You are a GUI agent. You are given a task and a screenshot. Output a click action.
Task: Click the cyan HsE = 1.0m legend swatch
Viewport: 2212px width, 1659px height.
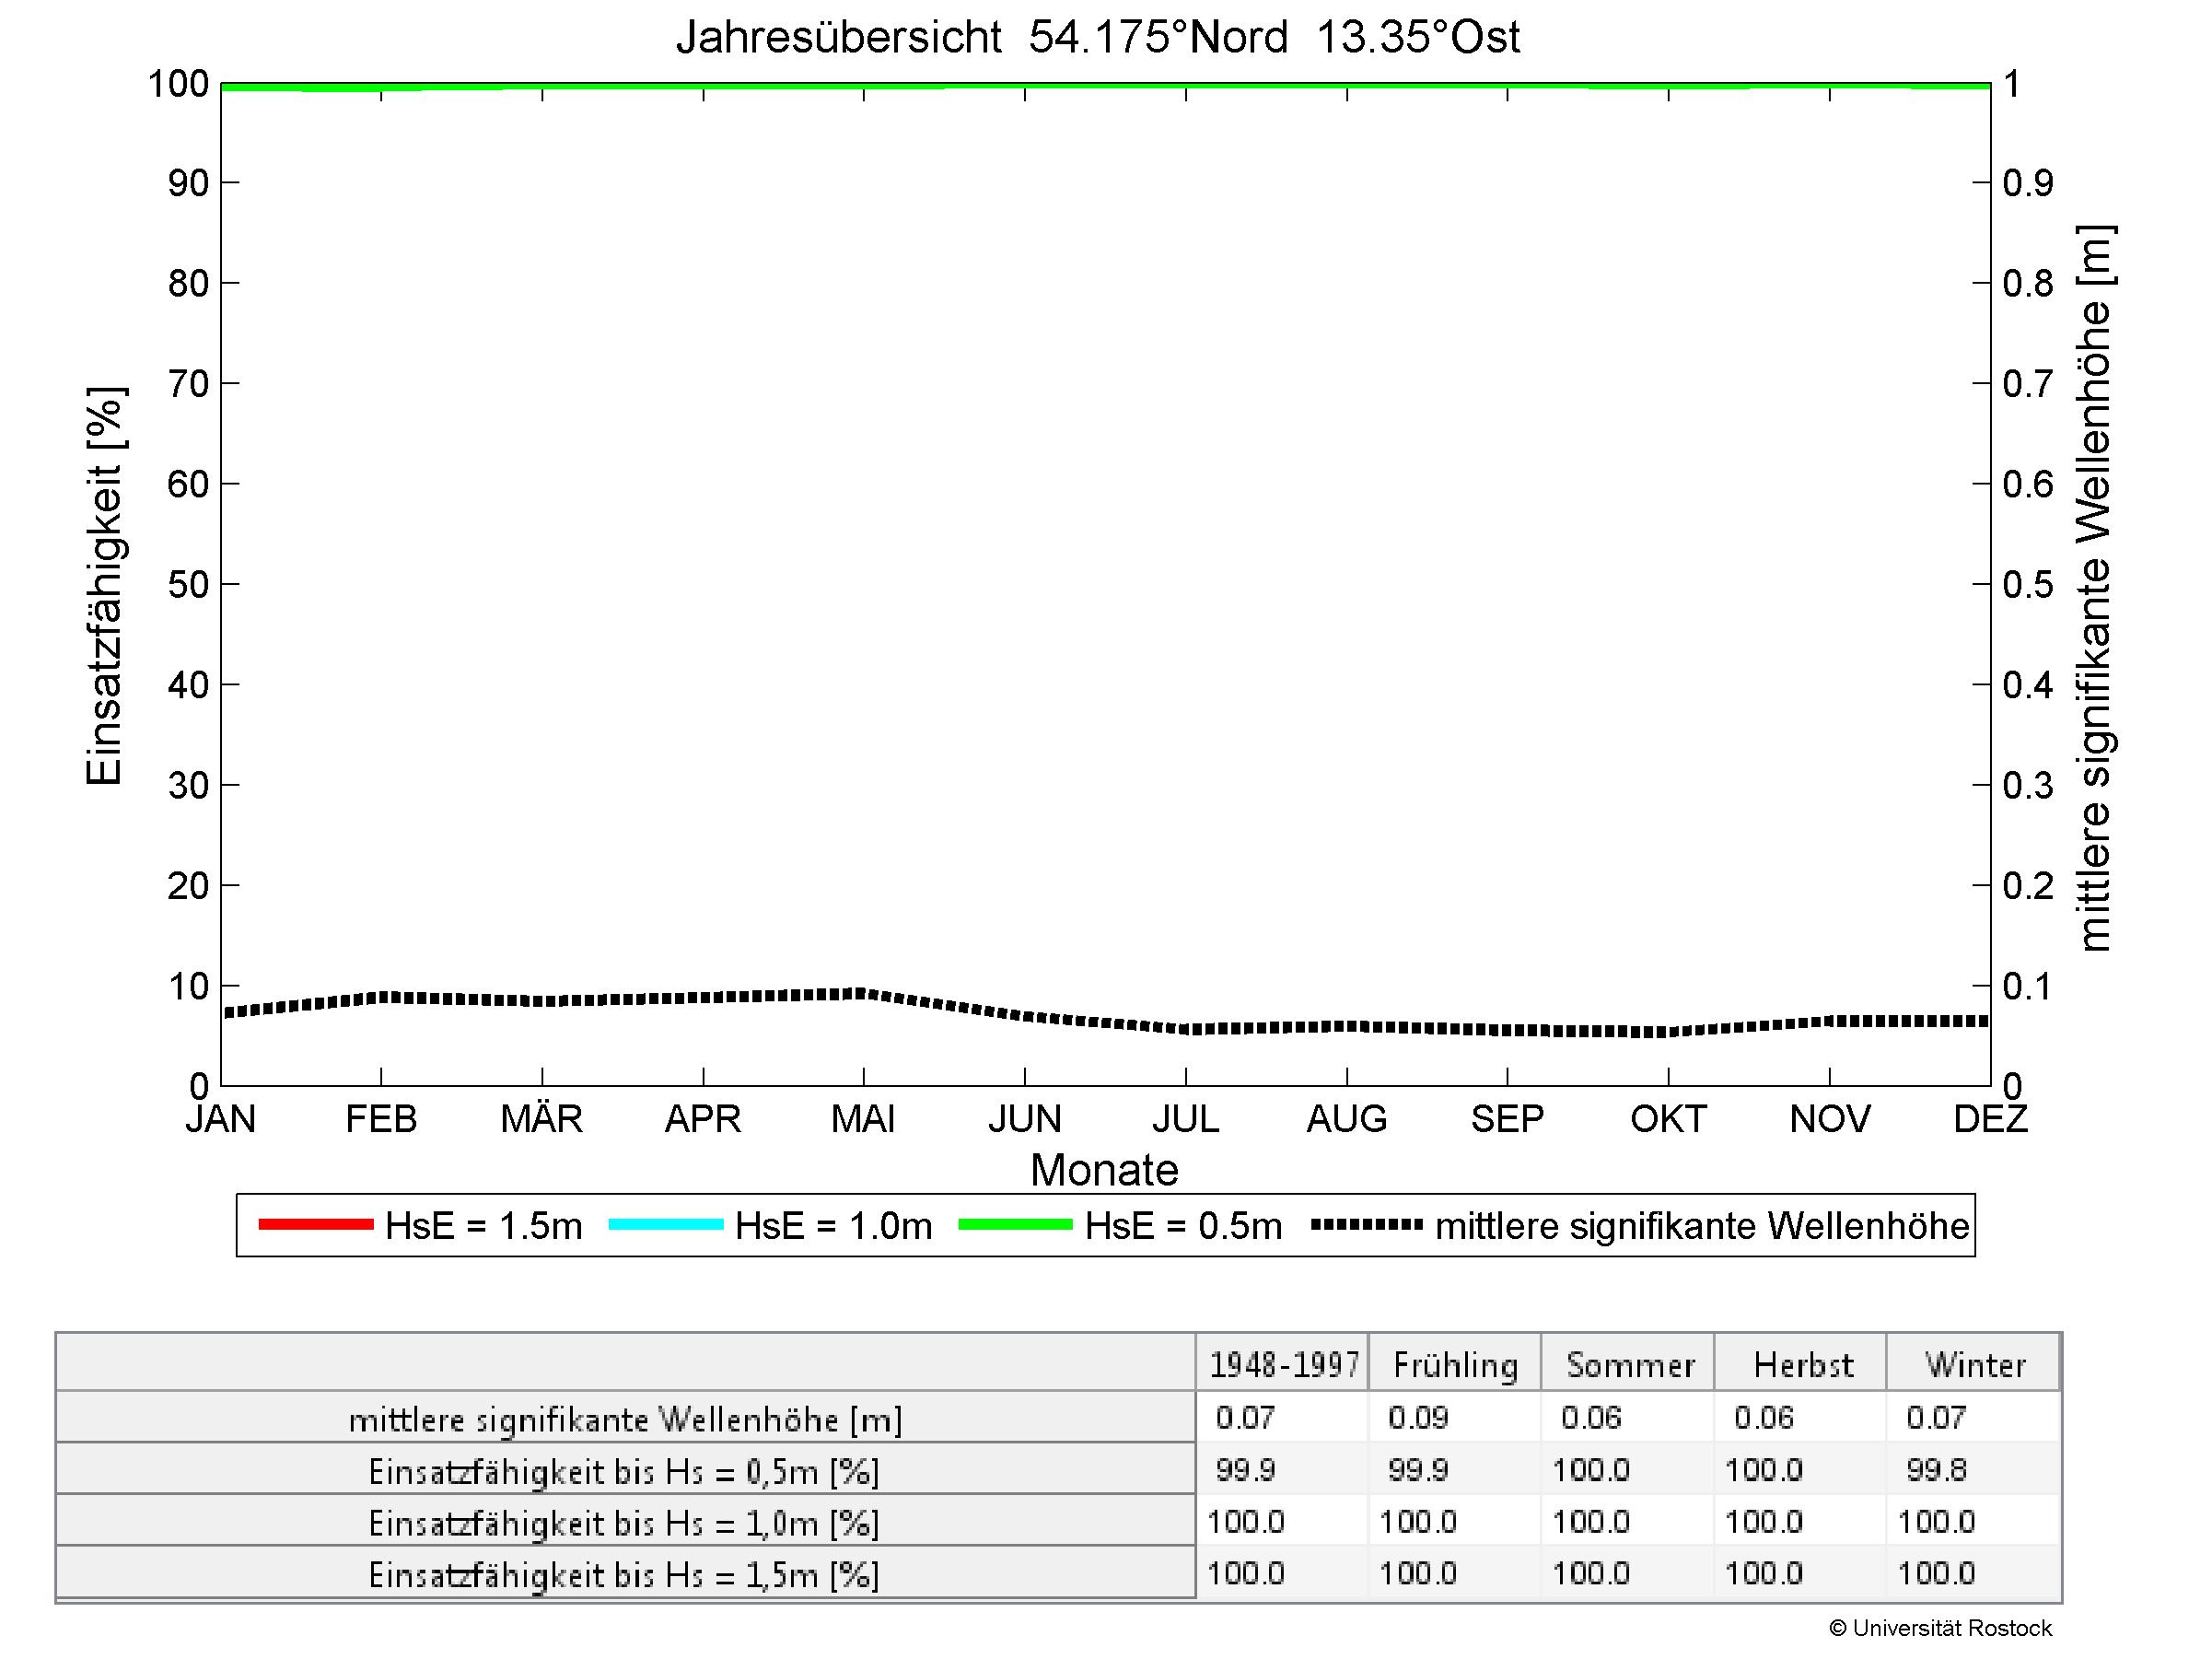[x=665, y=1225]
